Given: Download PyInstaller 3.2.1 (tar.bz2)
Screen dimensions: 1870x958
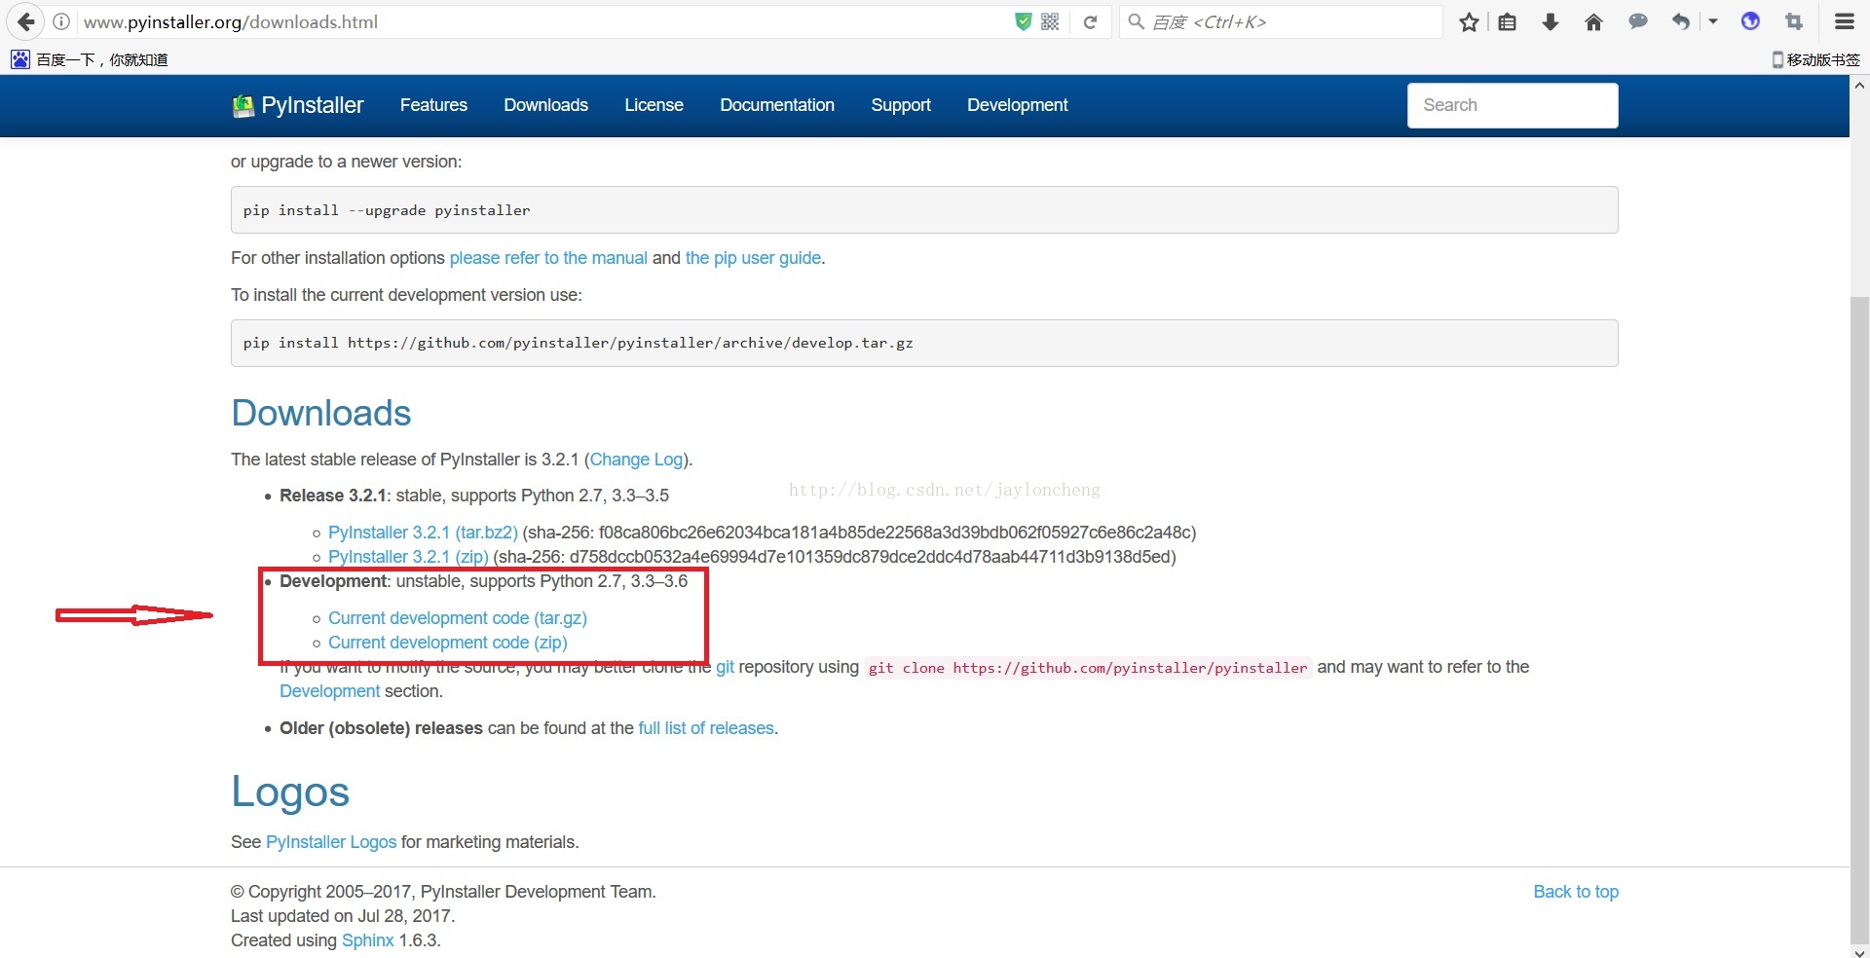Looking at the screenshot, I should [423, 533].
